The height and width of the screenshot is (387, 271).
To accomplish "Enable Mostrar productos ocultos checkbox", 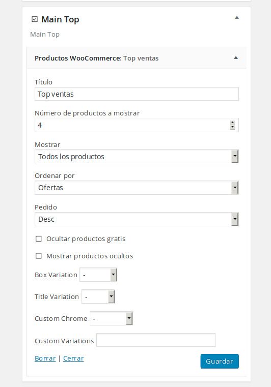I will tap(39, 256).
